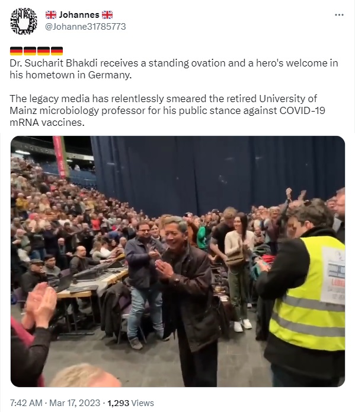
Task: Open the @Johanne31785773 handle link
Action: (85, 27)
